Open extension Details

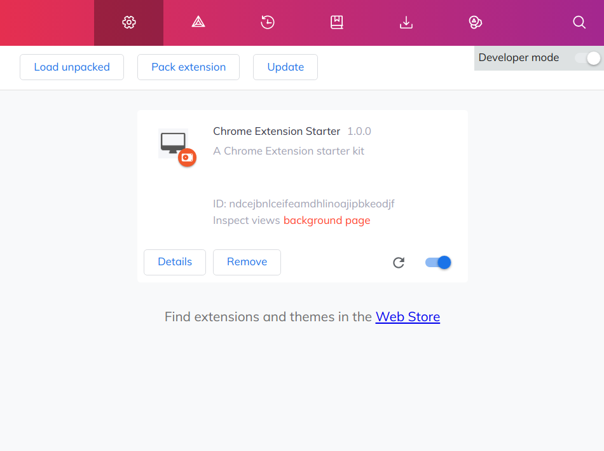click(175, 262)
